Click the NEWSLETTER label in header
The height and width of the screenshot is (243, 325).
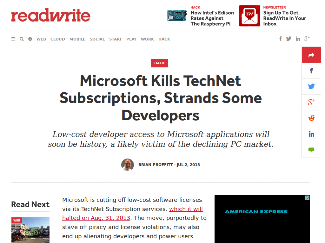[x=275, y=8]
